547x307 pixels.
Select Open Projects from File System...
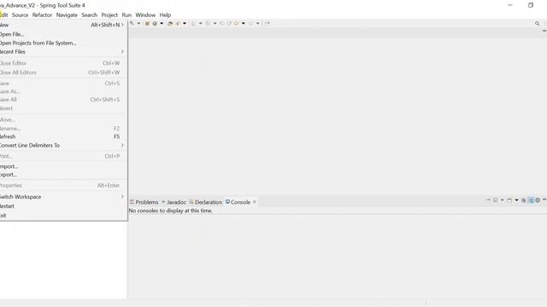(62, 43)
